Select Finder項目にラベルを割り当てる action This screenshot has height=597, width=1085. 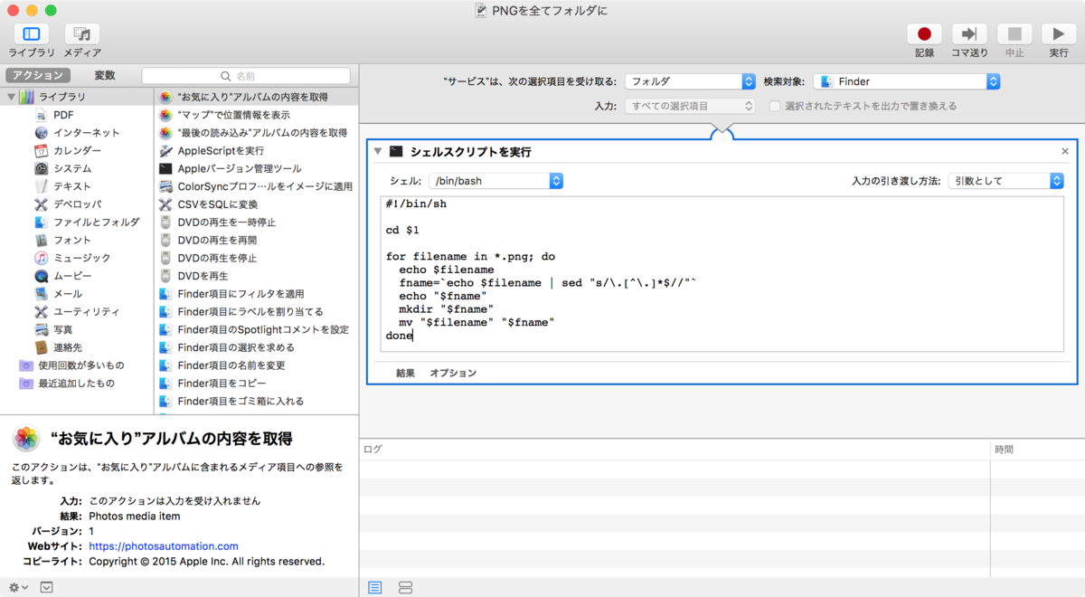tap(256, 312)
